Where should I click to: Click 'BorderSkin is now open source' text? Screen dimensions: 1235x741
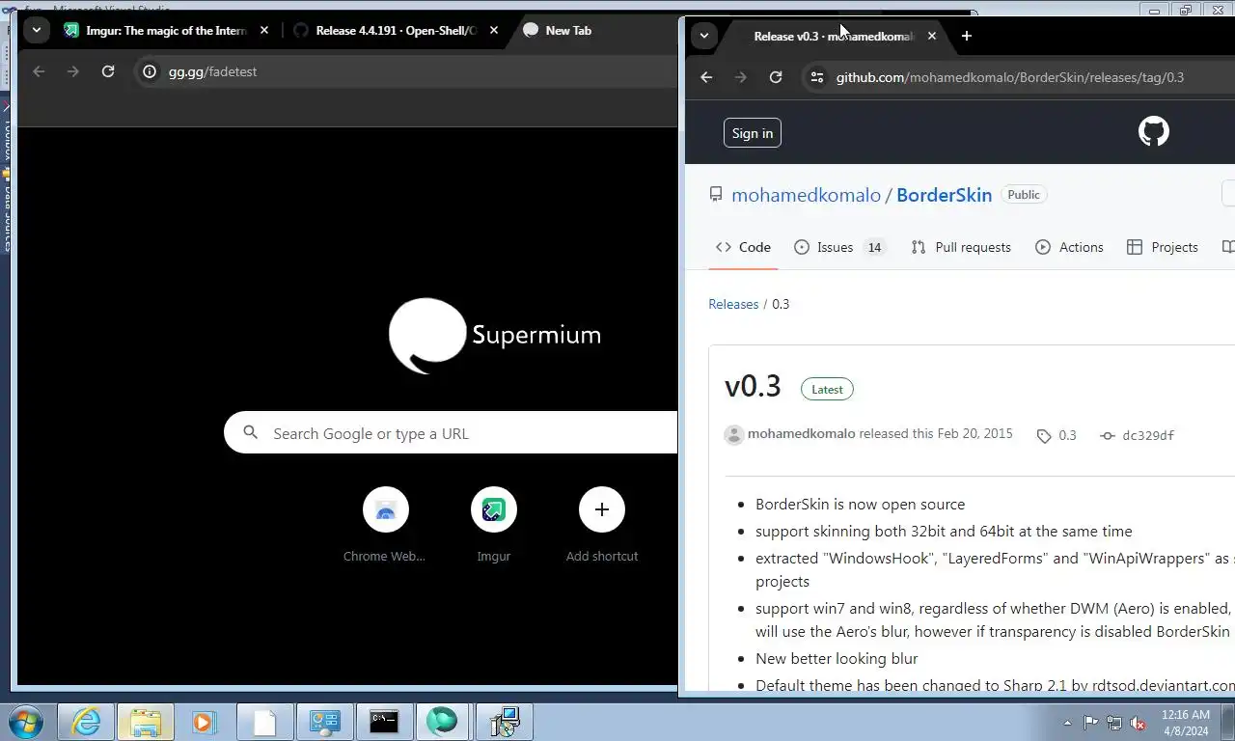pyautogui.click(x=860, y=504)
